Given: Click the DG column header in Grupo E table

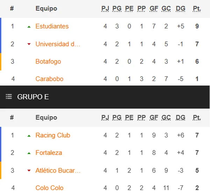Looking at the screenshot, I should (x=181, y=118).
